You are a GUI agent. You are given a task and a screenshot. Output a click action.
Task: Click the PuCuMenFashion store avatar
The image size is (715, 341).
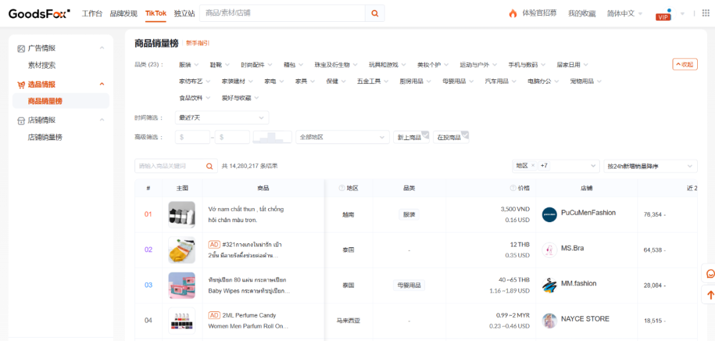tap(549, 214)
